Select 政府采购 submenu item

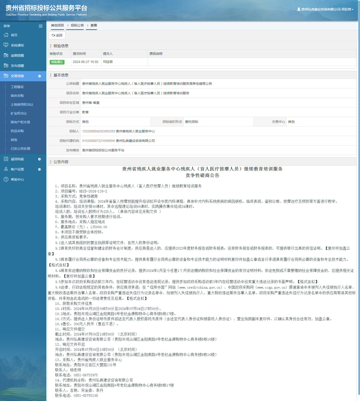[17, 96]
